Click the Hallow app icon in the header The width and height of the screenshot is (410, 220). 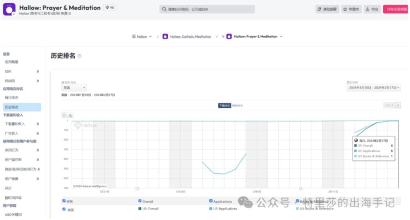pos(9,10)
